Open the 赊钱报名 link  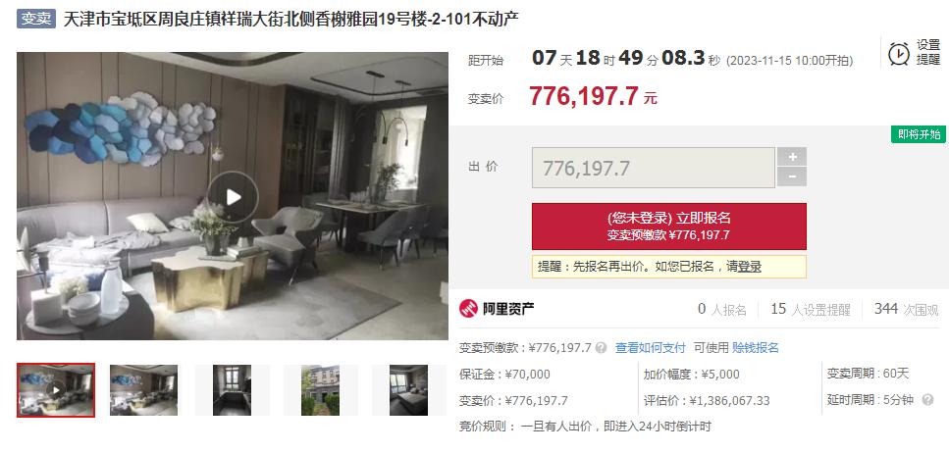pos(756,348)
